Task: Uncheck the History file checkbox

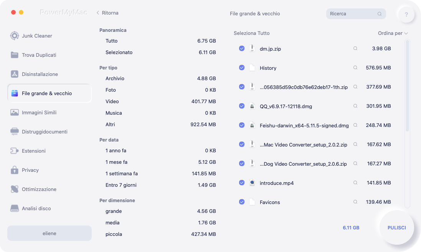Action: point(242,68)
